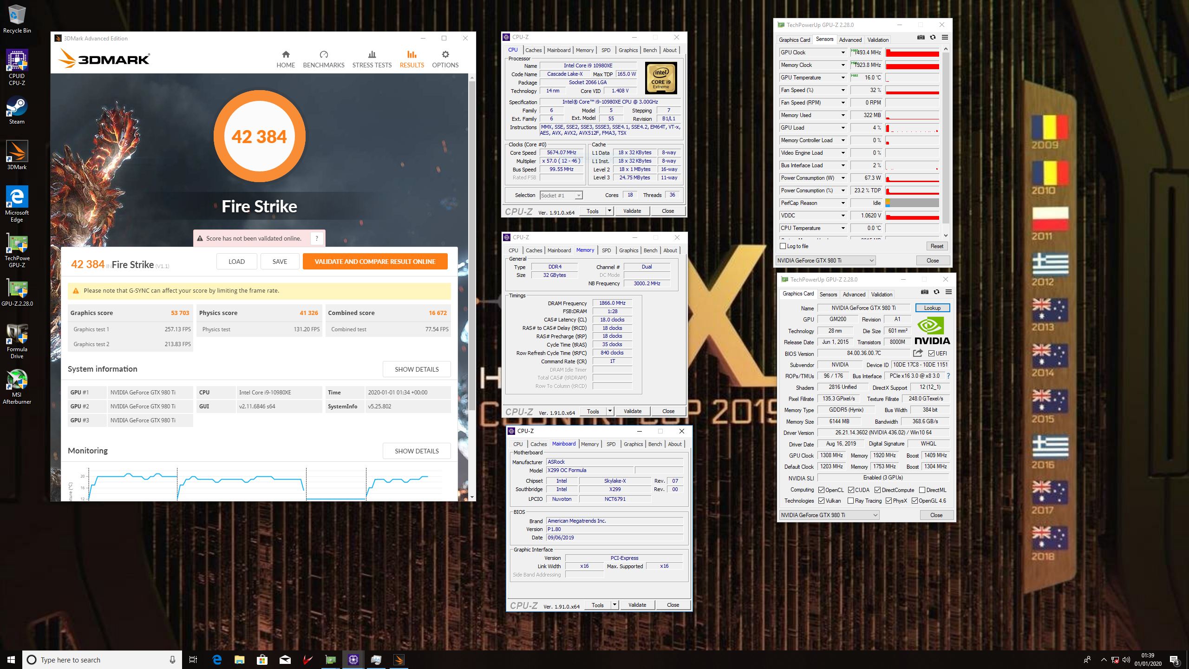Screen dimensions: 1189x669
Task: Click SAVE button in 3DMark results
Action: [280, 262]
